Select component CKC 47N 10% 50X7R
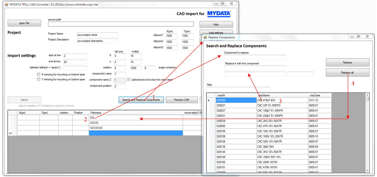Viewport: 377px width, 177px height. click(282, 126)
